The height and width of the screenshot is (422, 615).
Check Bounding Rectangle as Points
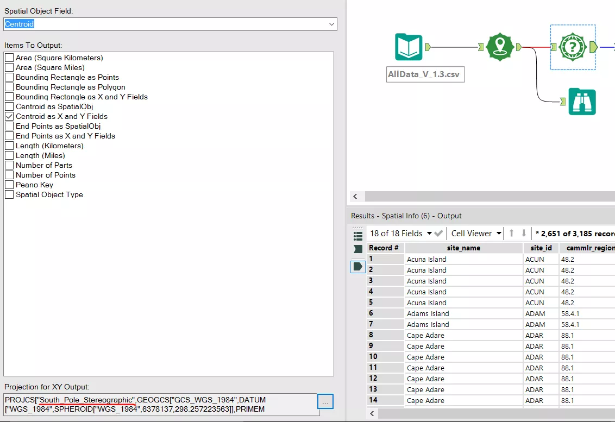point(9,77)
